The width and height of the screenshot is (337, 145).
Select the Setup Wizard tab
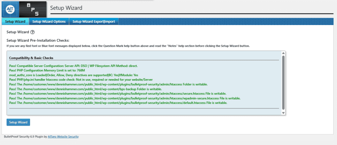point(15,21)
